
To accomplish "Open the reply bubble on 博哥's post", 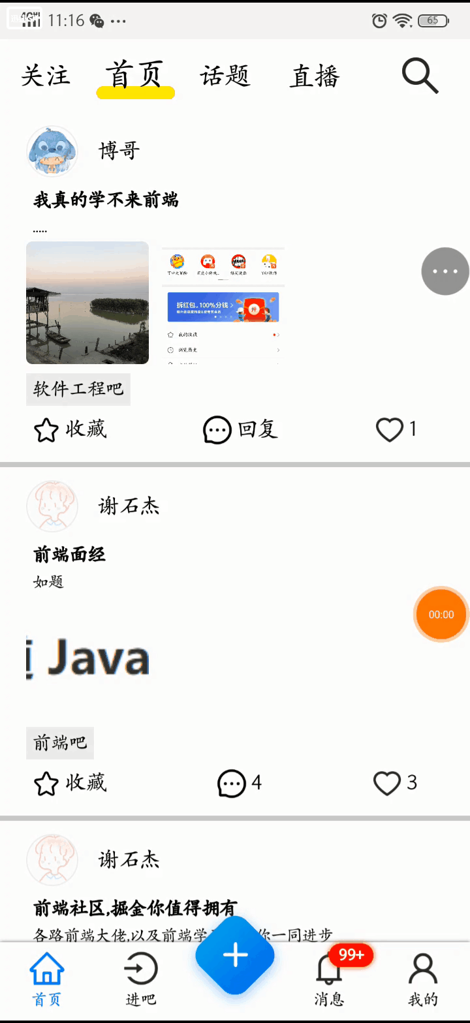I will [x=217, y=430].
